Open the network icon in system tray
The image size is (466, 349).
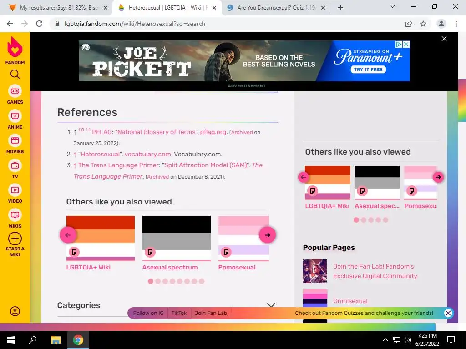[x=396, y=340]
